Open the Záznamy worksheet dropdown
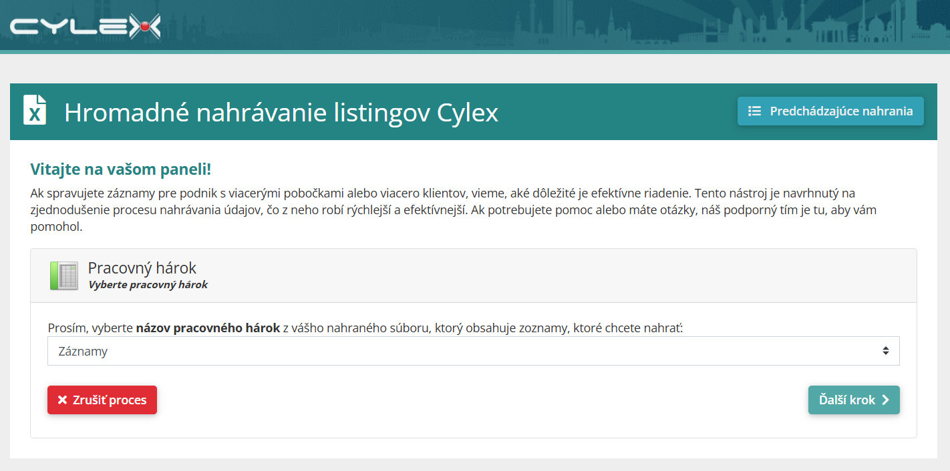The height and width of the screenshot is (471, 950). tap(473, 351)
